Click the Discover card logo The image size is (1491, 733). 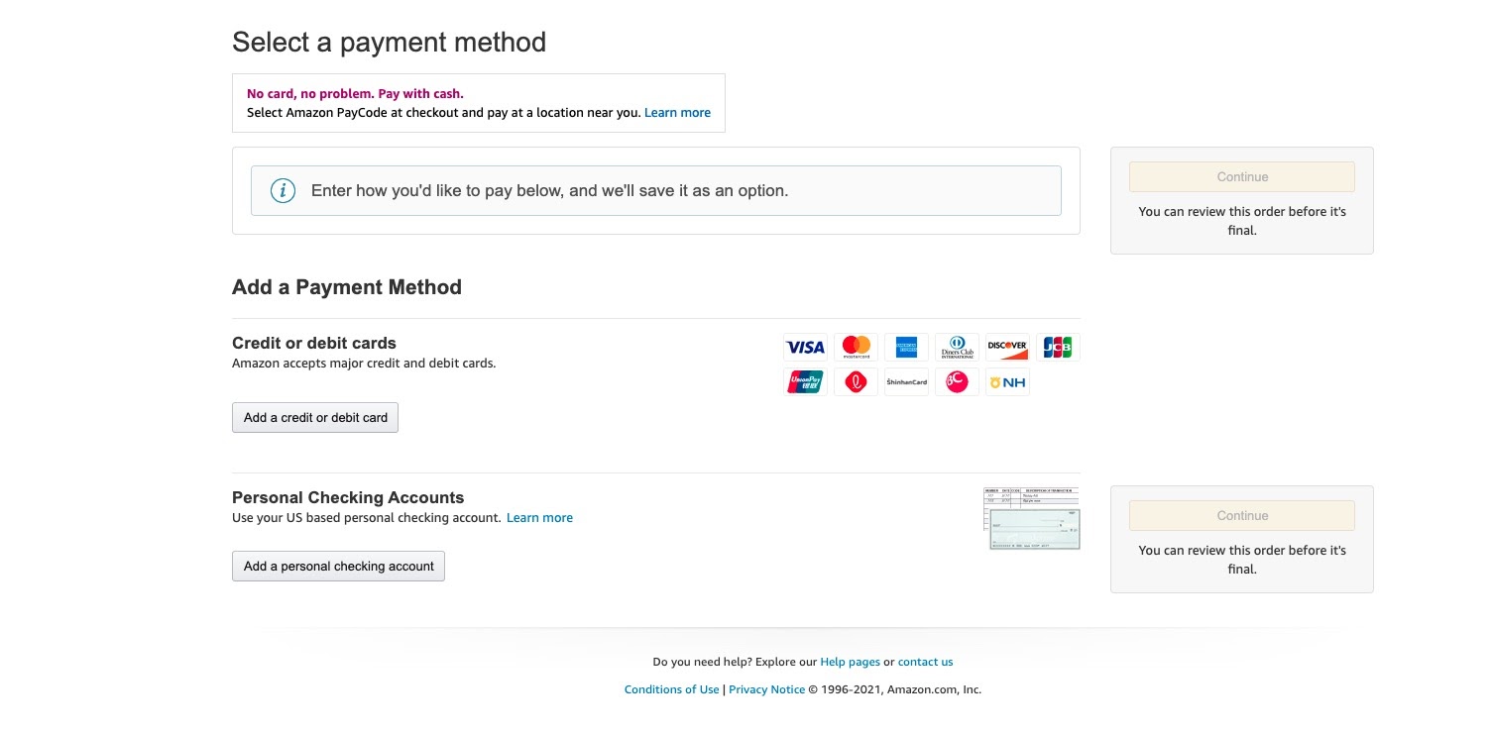point(1007,348)
